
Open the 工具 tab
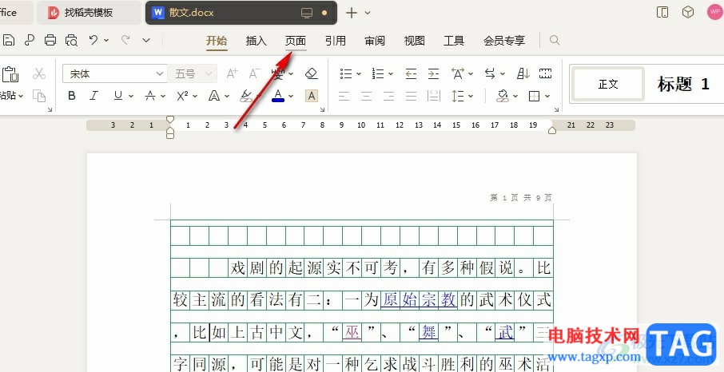(x=454, y=41)
